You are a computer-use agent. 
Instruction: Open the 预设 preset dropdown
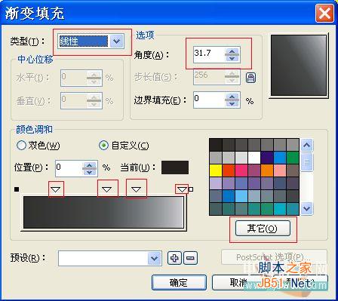pyautogui.click(x=154, y=258)
